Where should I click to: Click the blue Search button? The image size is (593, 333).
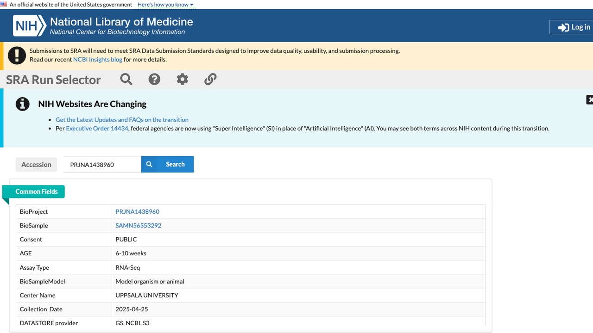(x=167, y=164)
